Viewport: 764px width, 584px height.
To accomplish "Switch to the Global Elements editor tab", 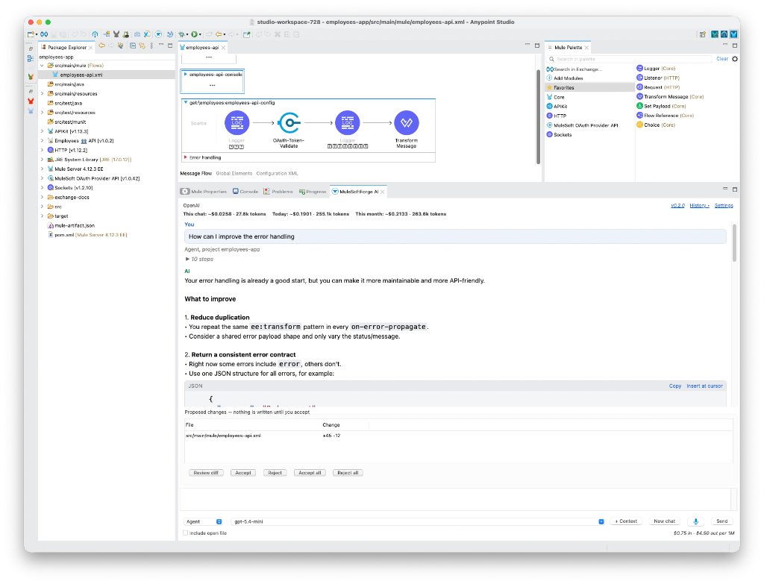I will click(234, 173).
